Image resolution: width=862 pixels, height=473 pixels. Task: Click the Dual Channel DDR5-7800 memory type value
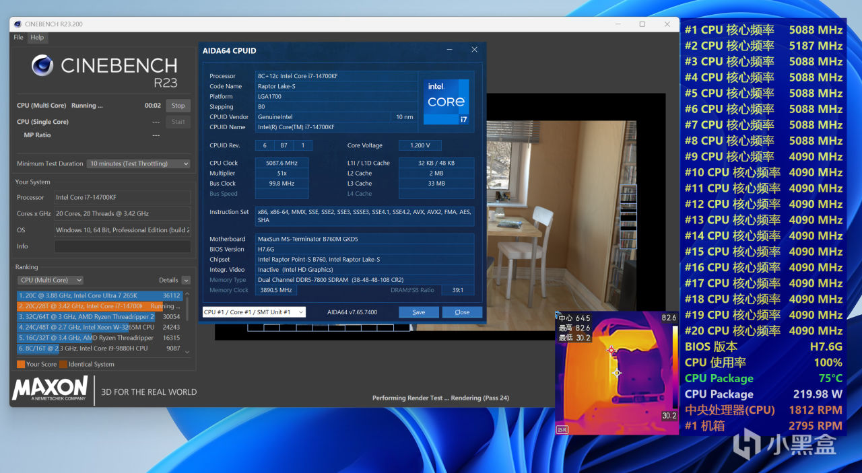364,280
